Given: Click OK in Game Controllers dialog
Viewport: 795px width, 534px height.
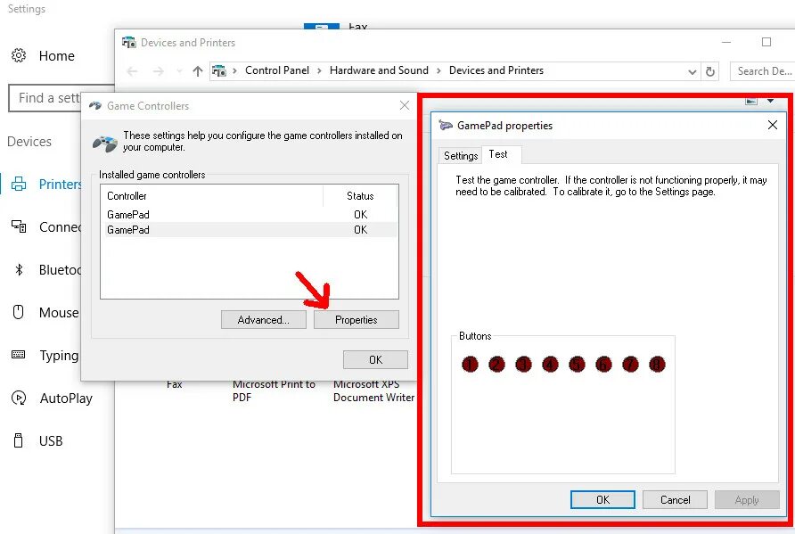Looking at the screenshot, I should [x=375, y=359].
